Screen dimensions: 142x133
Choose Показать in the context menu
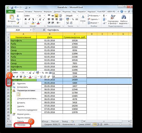coord(21,125)
